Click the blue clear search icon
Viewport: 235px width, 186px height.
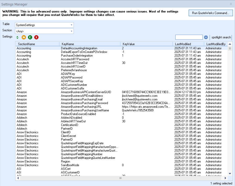point(206,37)
